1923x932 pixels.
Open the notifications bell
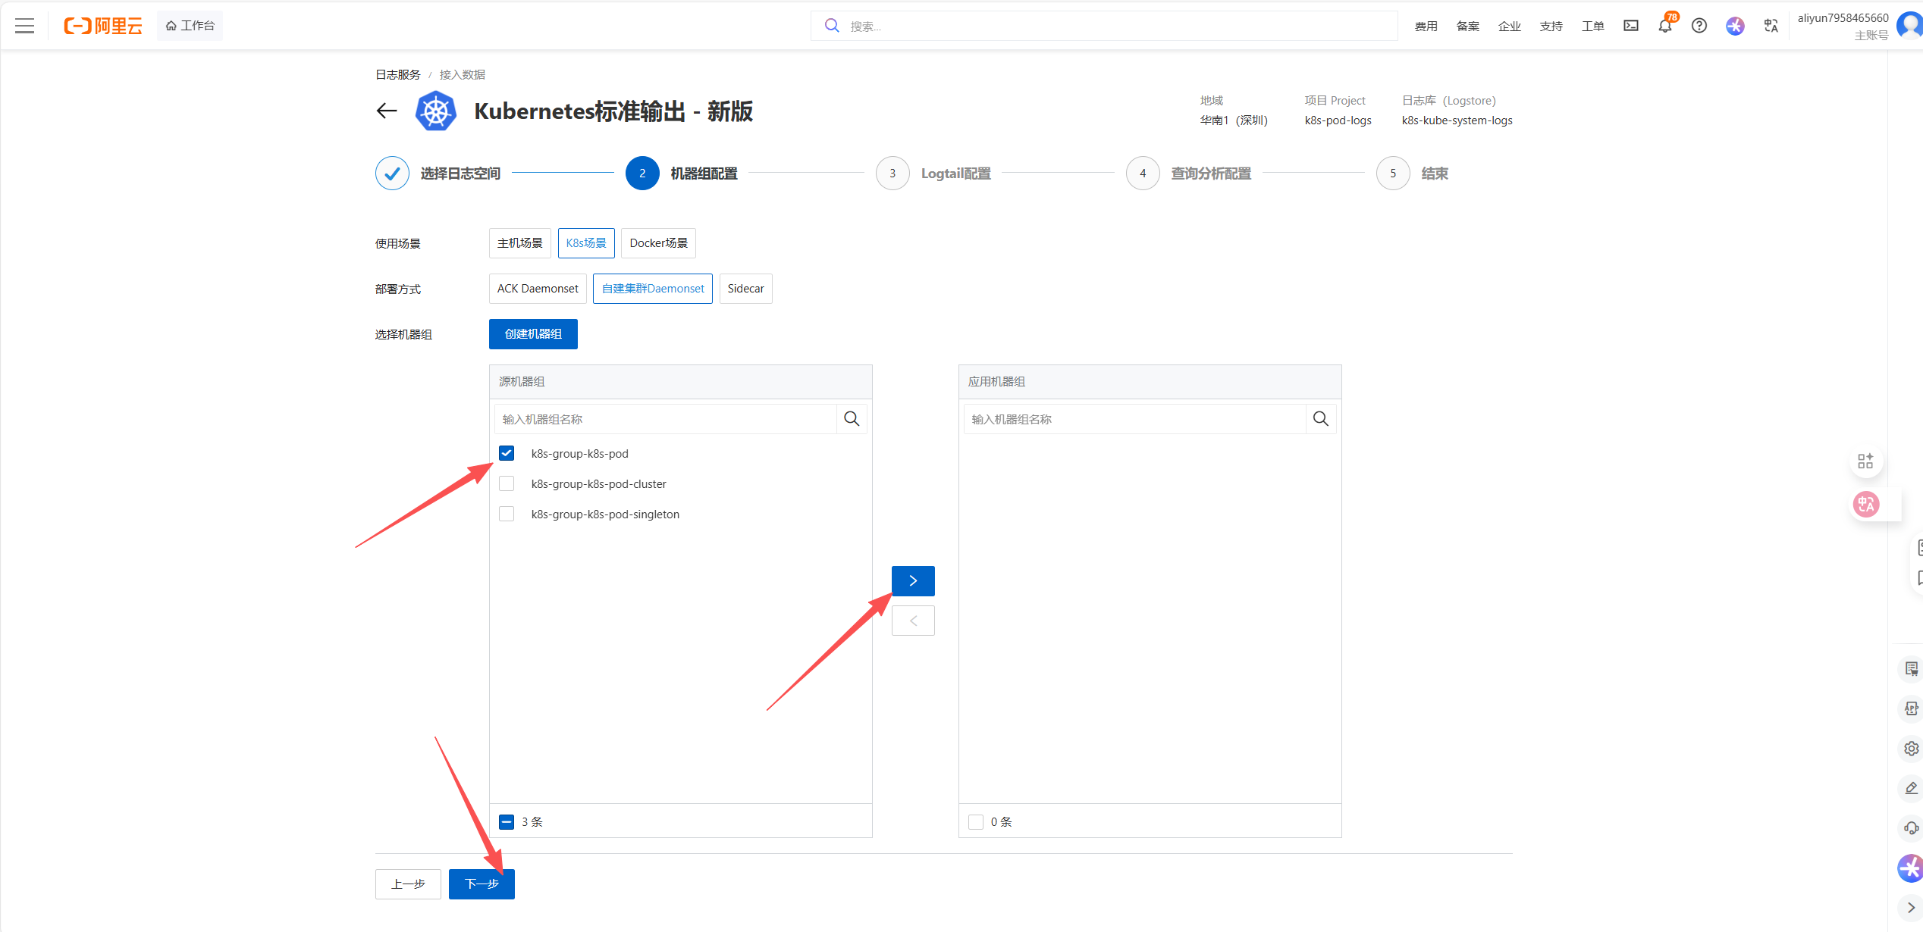pyautogui.click(x=1664, y=26)
